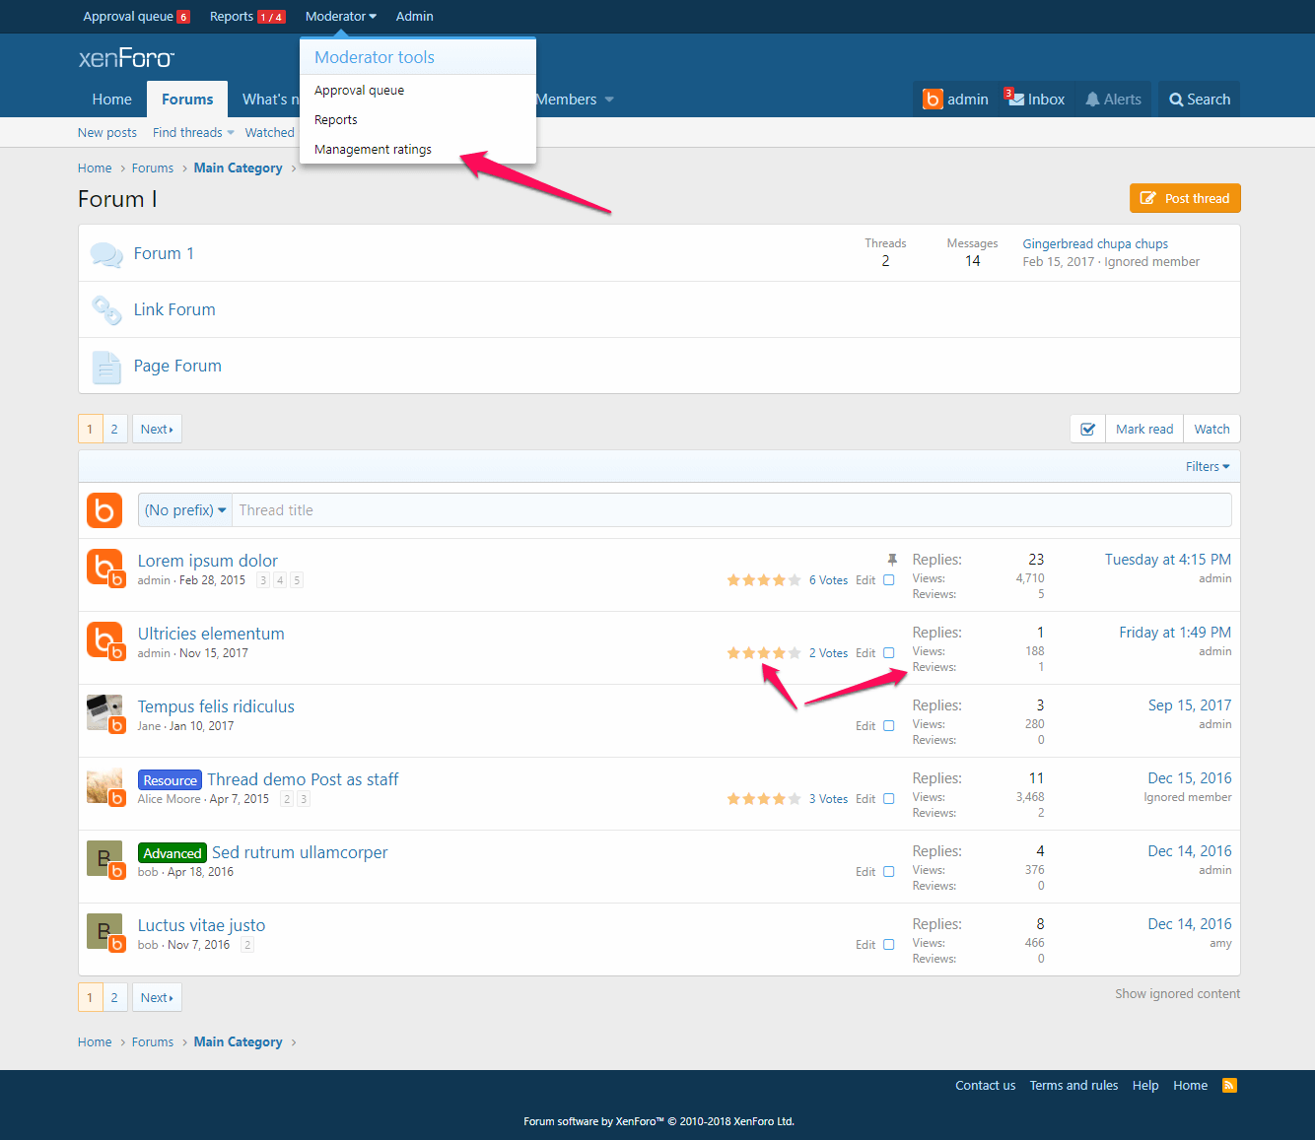This screenshot has width=1315, height=1140.
Task: Click the Page Forum document icon
Action: (x=105, y=367)
